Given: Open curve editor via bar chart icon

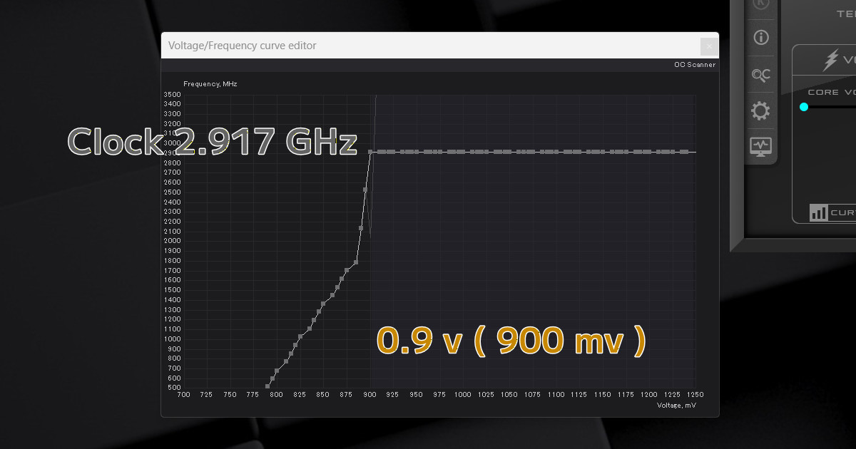Looking at the screenshot, I should coord(818,212).
